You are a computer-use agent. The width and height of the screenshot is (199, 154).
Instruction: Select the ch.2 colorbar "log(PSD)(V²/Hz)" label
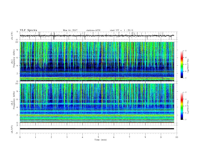188,107
